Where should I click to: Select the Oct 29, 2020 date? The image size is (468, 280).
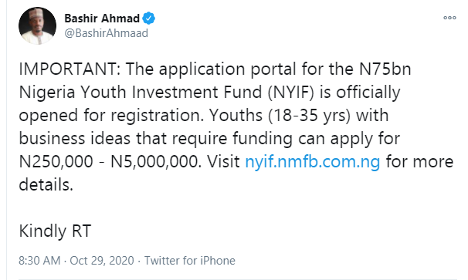coord(102,261)
